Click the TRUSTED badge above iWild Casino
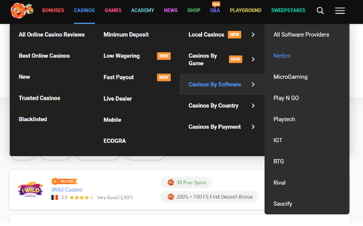This screenshot has height=226, width=363. point(64,181)
